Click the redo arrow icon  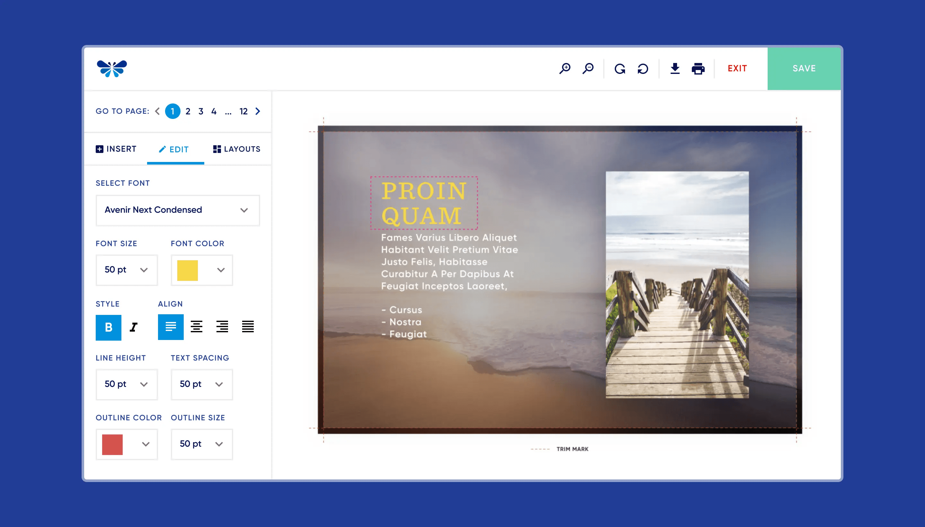620,69
